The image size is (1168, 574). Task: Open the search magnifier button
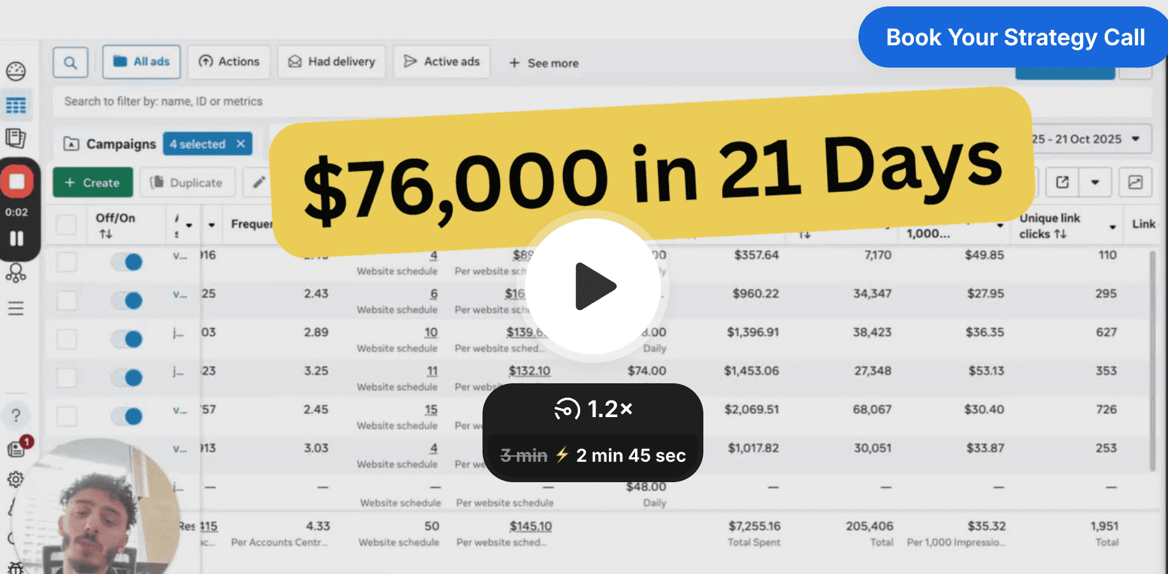pyautogui.click(x=70, y=63)
